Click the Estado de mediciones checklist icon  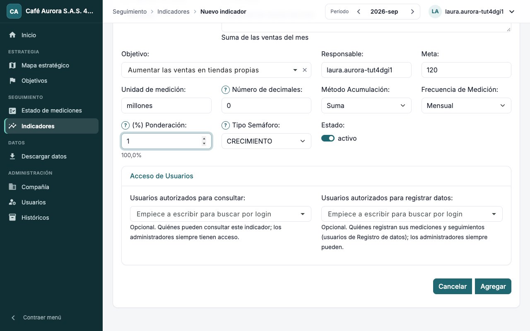(12, 110)
